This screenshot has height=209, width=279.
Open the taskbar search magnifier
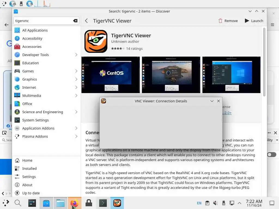click(18, 203)
